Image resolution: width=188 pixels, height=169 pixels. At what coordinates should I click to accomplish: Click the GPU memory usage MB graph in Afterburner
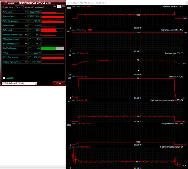[127, 135]
